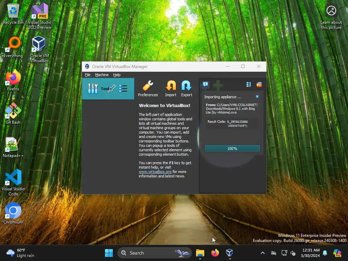Click the taskbar Search box

[x=154, y=253]
